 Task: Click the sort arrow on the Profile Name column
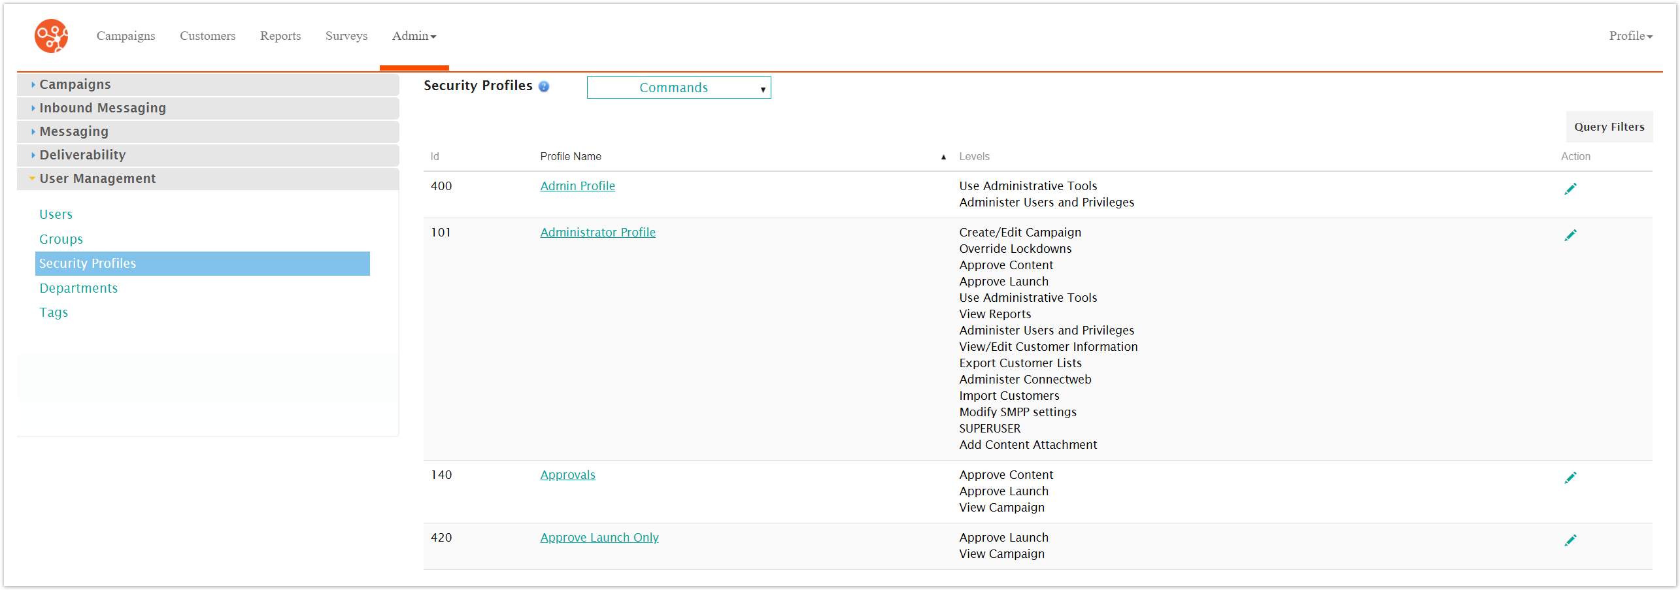[943, 156]
